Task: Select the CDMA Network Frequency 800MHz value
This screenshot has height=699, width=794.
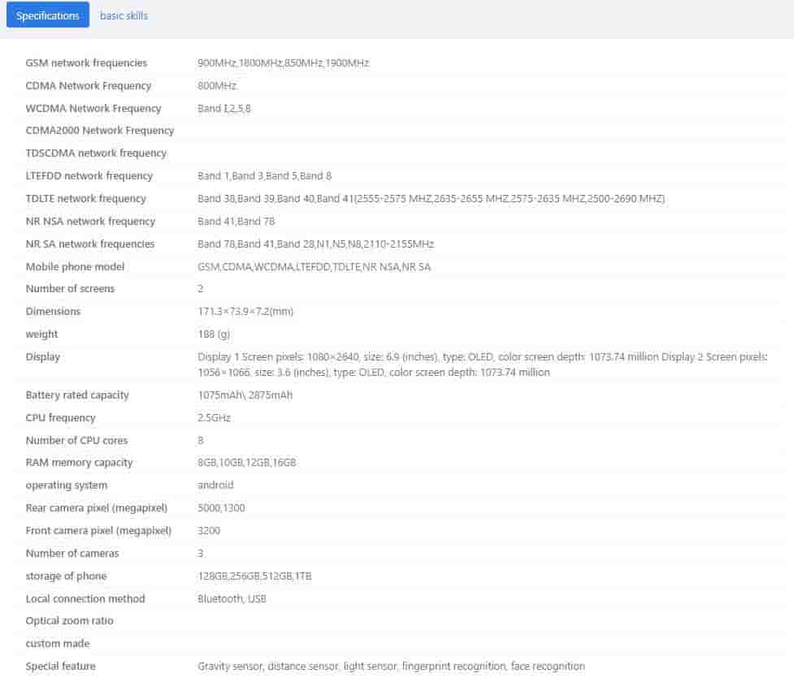Action: point(217,85)
